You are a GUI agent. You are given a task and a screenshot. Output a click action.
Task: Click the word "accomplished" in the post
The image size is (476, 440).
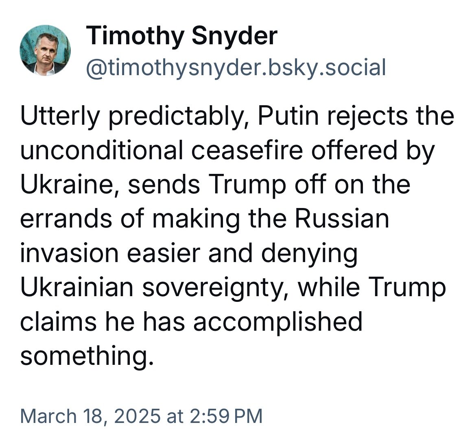277,322
